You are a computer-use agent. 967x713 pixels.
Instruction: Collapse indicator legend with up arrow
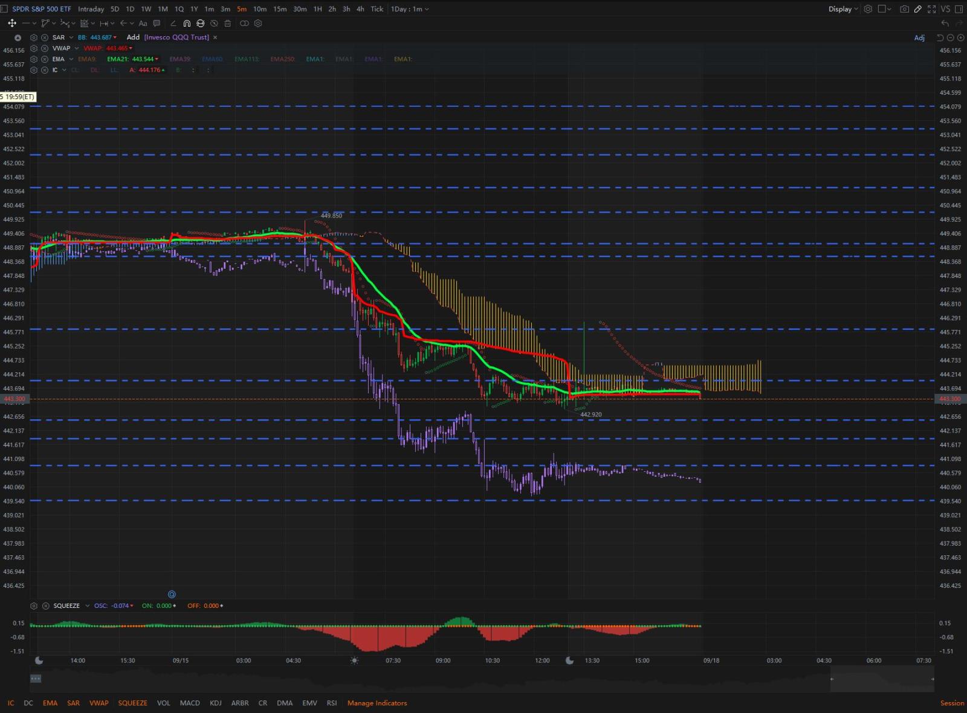[x=18, y=37]
